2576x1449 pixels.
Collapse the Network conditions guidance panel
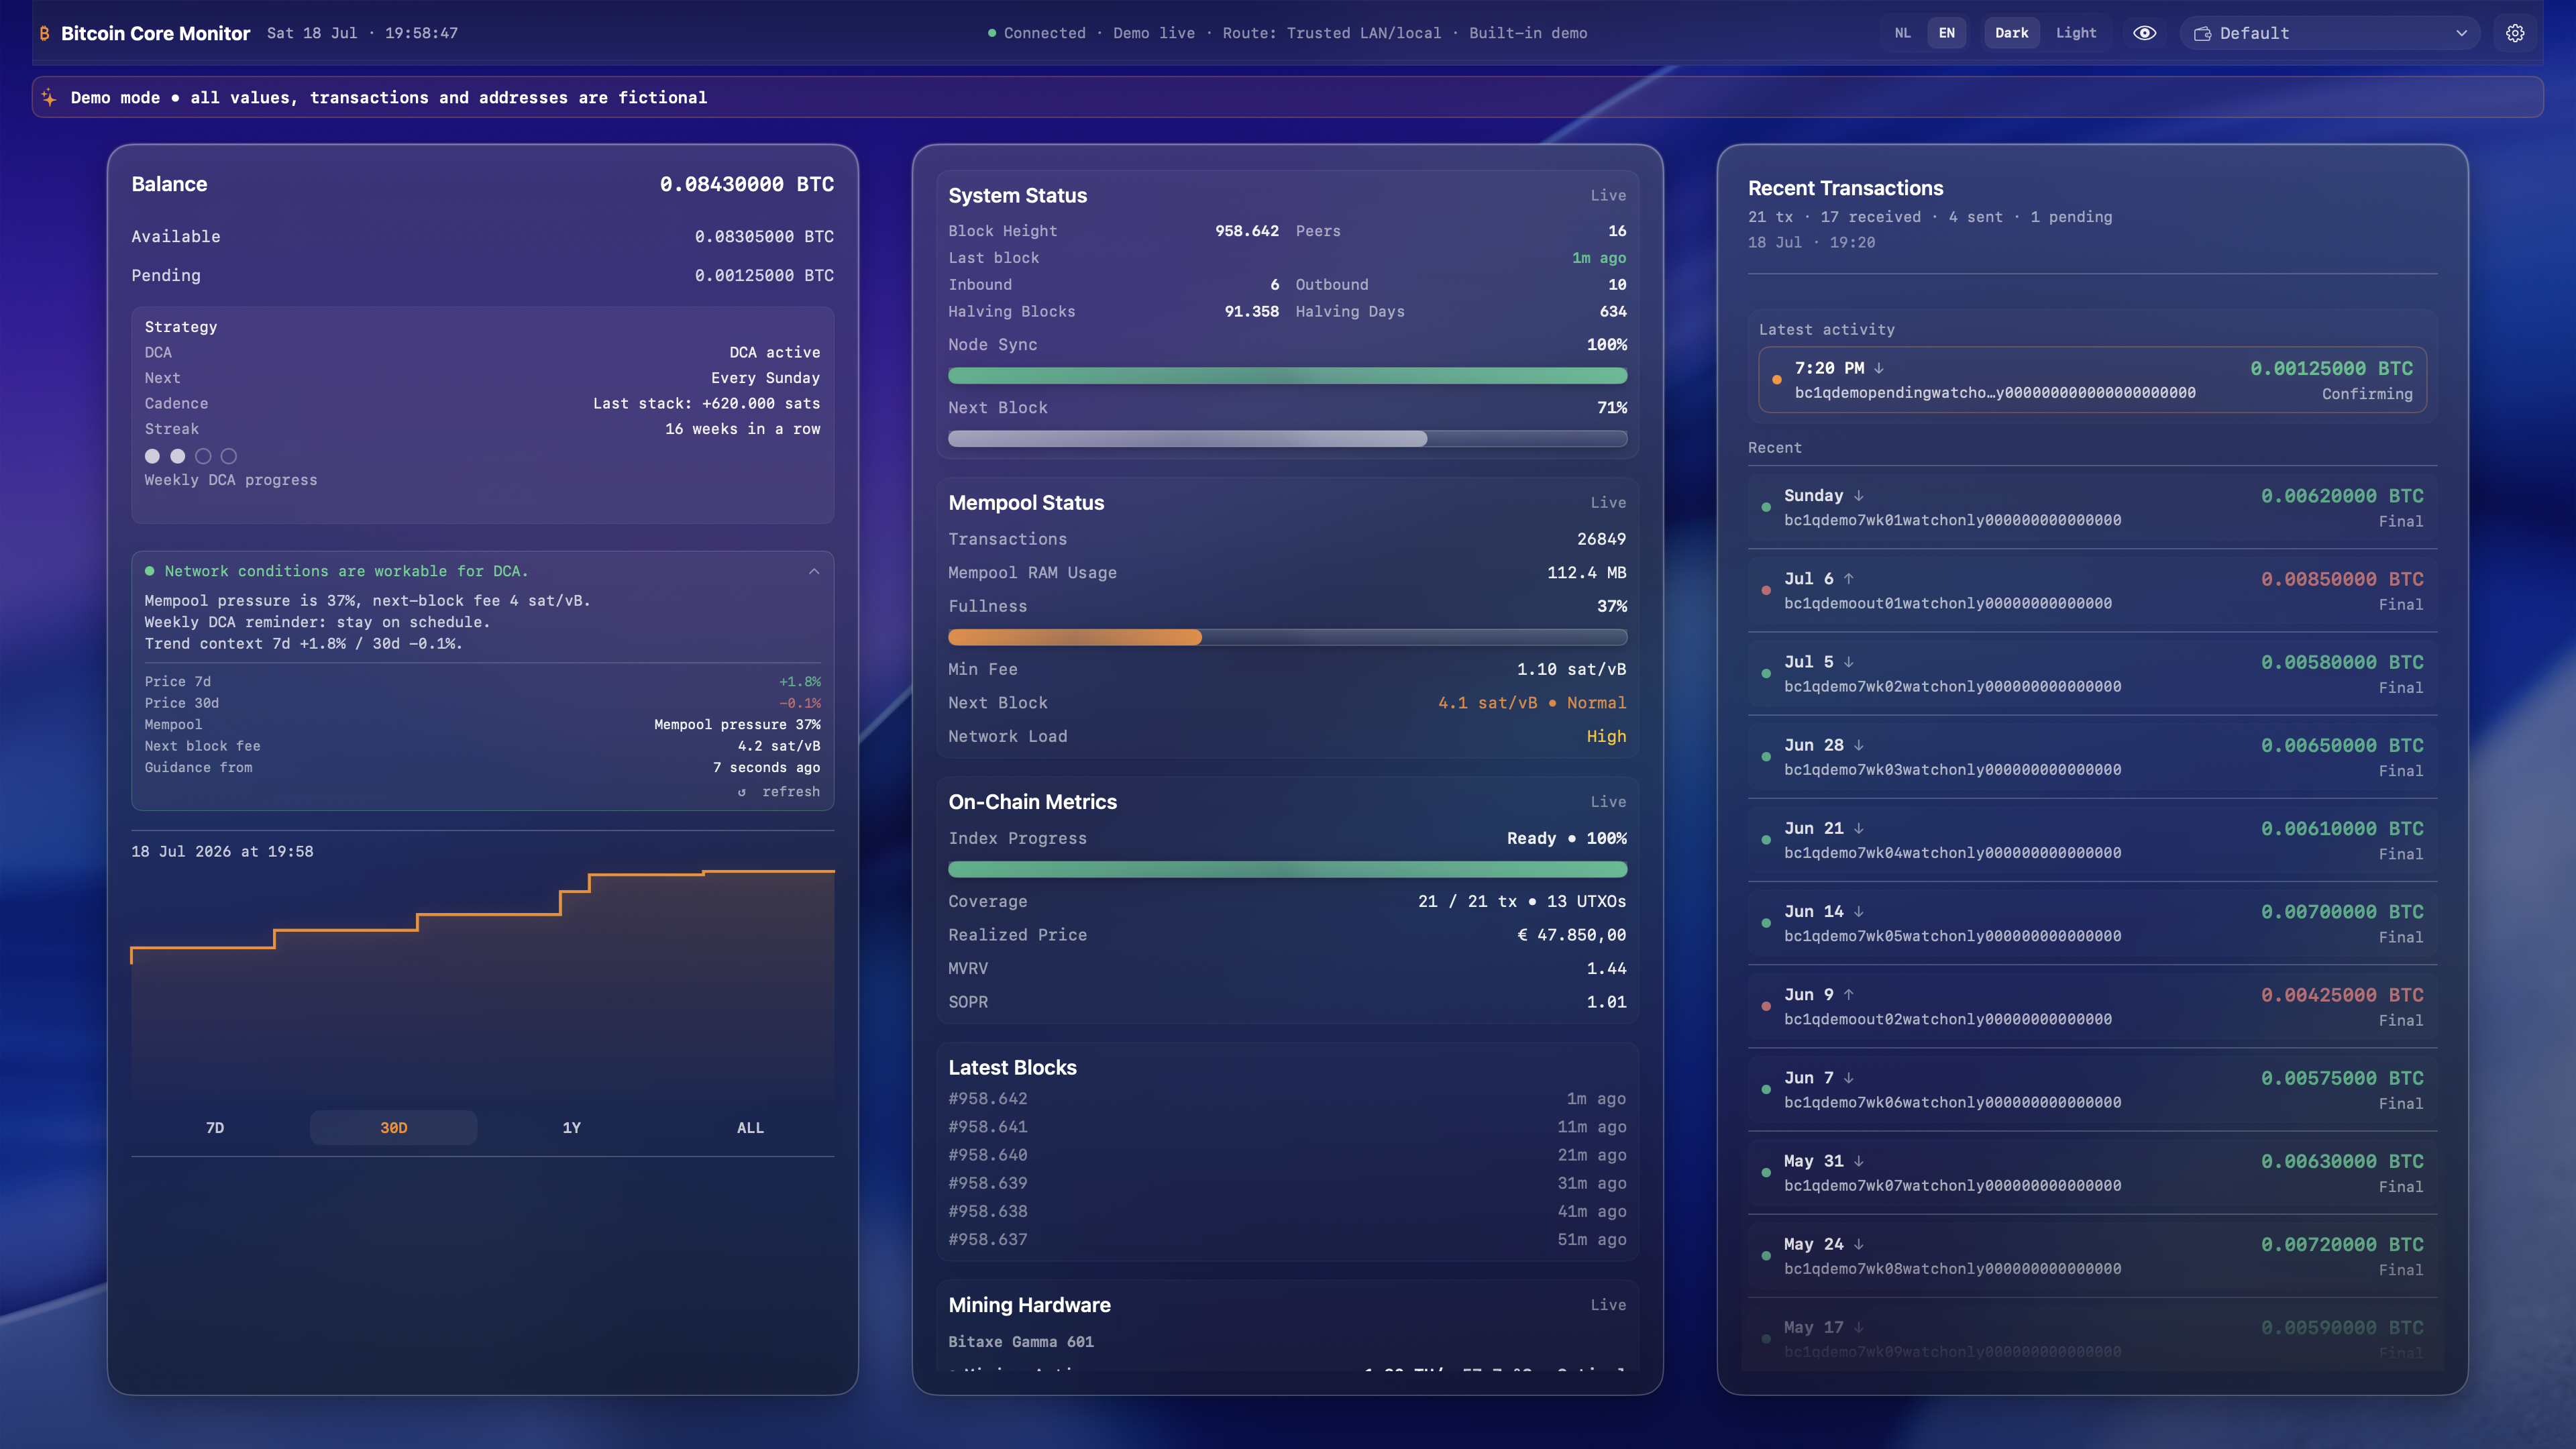814,571
